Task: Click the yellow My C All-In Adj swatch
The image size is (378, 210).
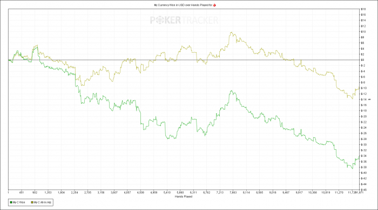Action: 32,202
